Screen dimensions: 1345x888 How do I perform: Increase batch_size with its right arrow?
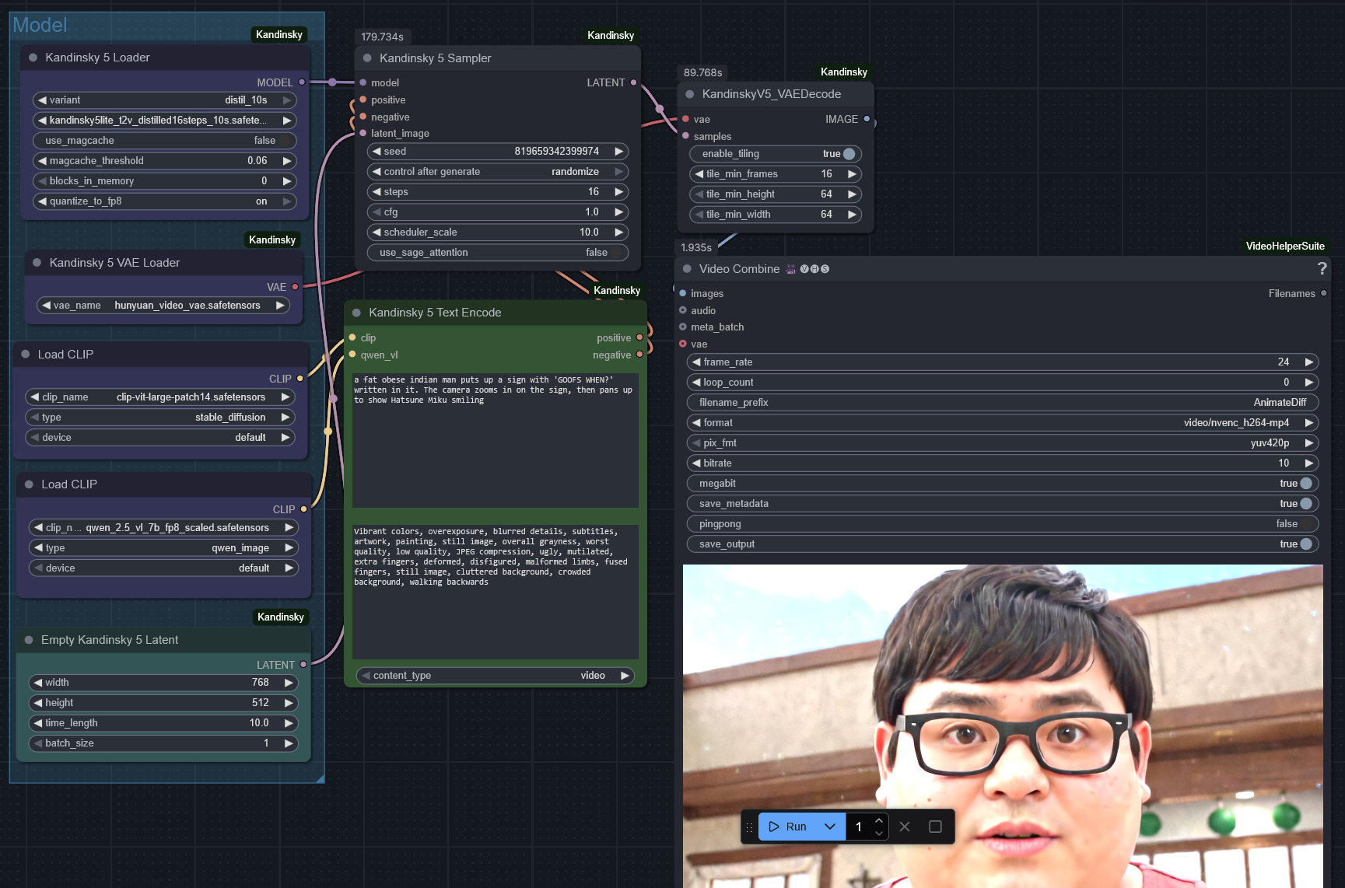(289, 743)
